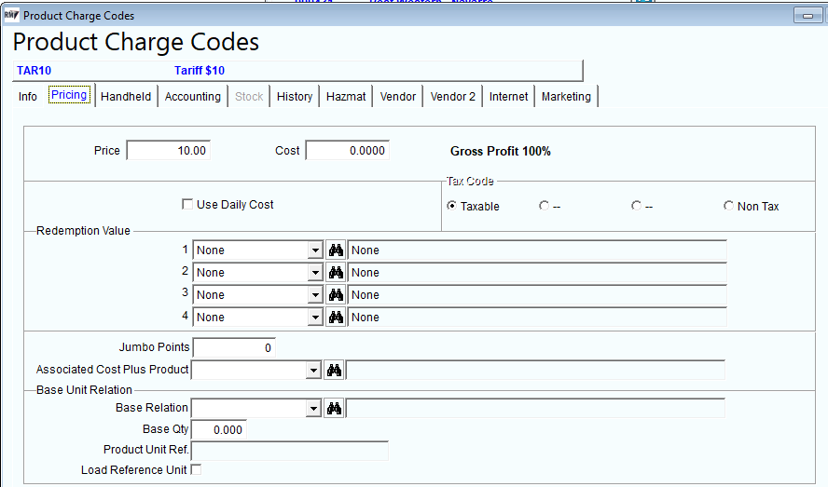828x487 pixels.
Task: Open the Vendor tab
Action: (397, 97)
